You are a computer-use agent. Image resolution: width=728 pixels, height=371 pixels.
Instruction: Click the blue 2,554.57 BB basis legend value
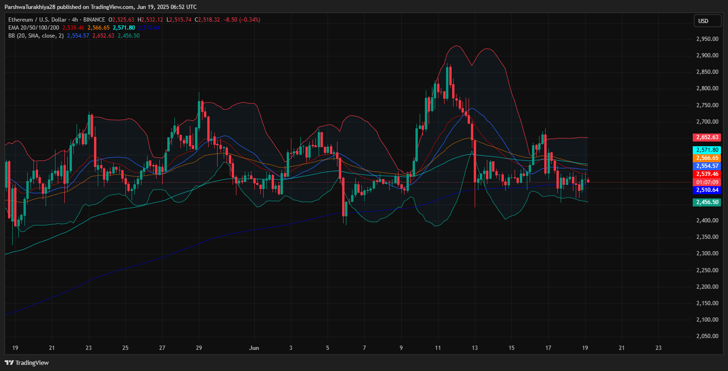tap(78, 36)
